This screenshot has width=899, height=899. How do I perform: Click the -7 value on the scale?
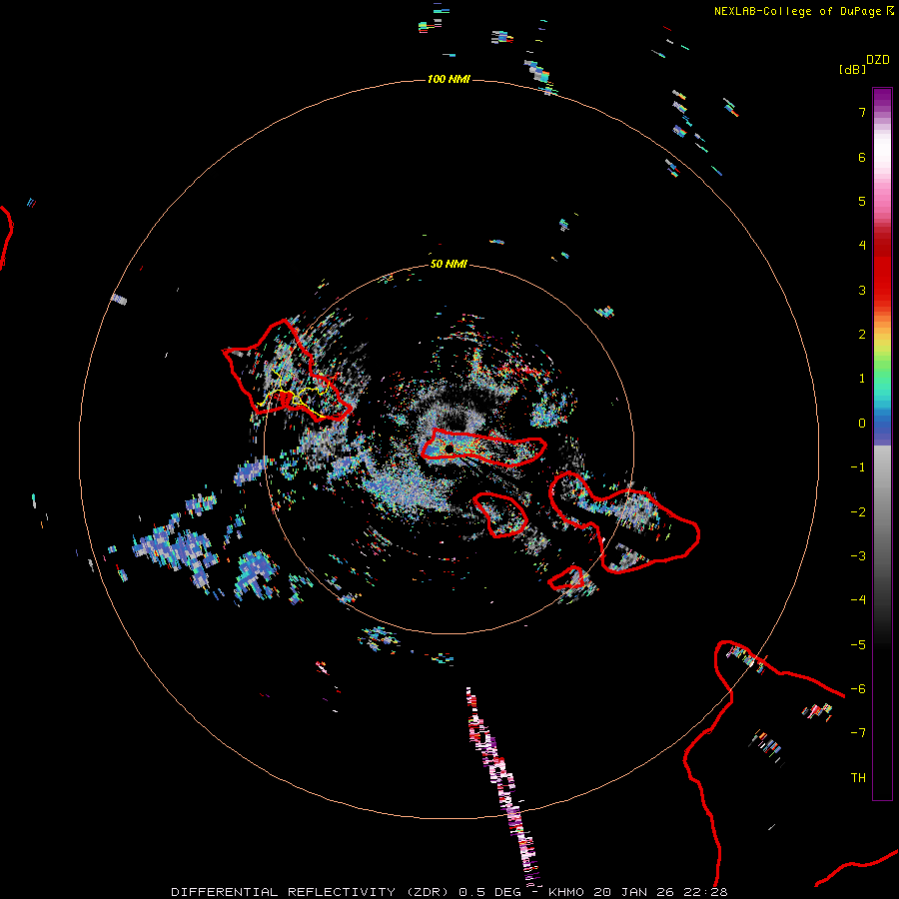coord(858,733)
